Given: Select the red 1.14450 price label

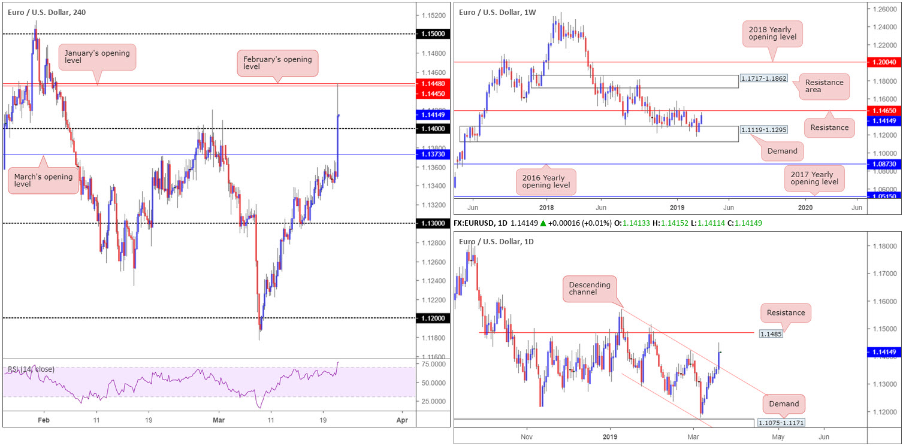Looking at the screenshot, I should tap(434, 93).
